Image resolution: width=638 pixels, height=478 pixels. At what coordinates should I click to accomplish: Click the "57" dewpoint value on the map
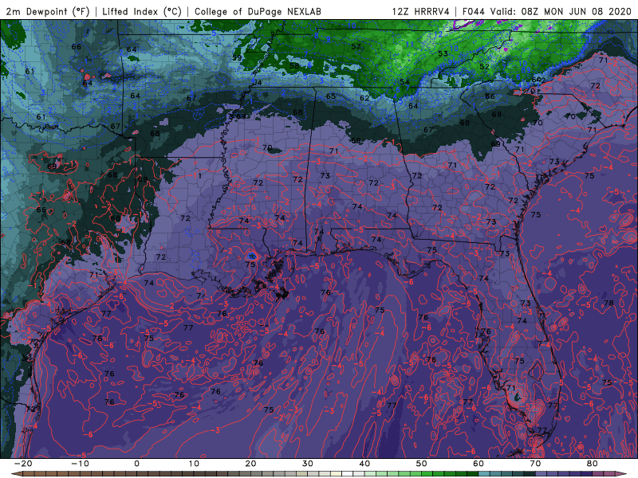click(356, 47)
